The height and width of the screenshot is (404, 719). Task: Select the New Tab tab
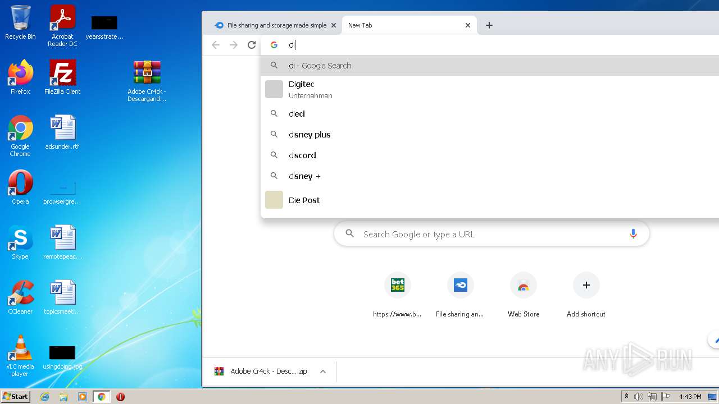(x=402, y=25)
